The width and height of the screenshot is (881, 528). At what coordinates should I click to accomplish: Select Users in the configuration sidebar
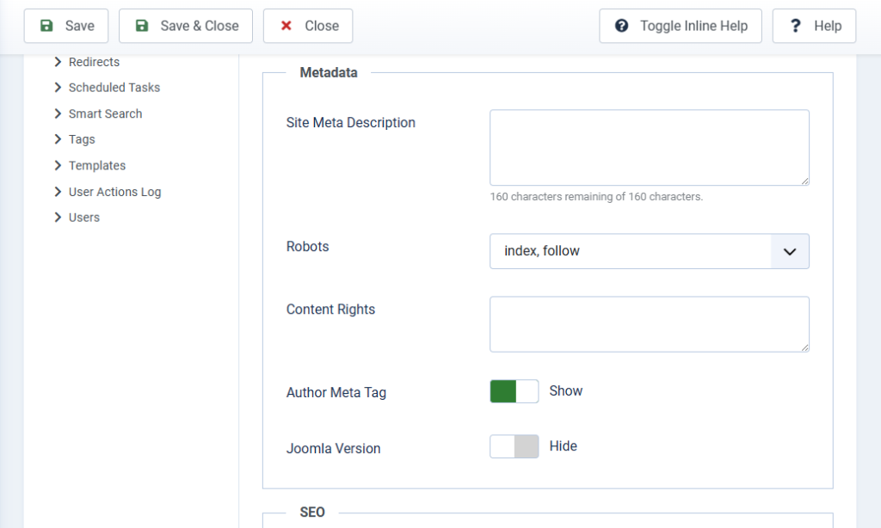coord(83,218)
